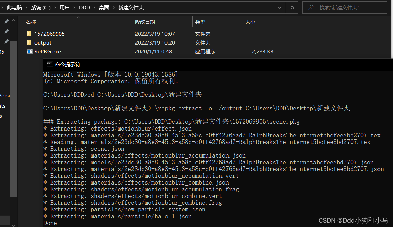Click 应用程序 type cell
Screen dimensions: 393x227
pyautogui.click(x=205, y=51)
